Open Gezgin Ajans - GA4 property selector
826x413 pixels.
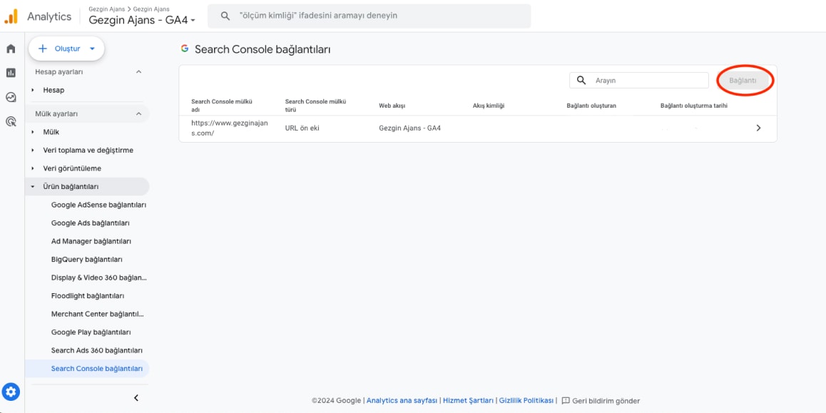[x=142, y=20]
